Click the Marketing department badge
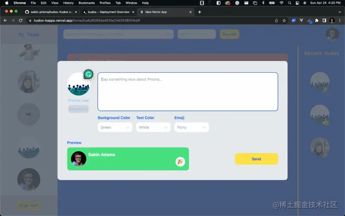The width and height of the screenshot is (345, 216). click(x=78, y=109)
